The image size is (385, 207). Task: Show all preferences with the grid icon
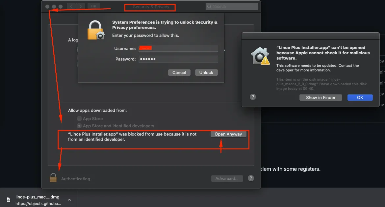point(93,6)
